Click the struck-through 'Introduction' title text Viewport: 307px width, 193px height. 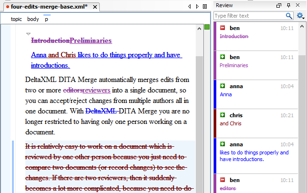coord(50,41)
